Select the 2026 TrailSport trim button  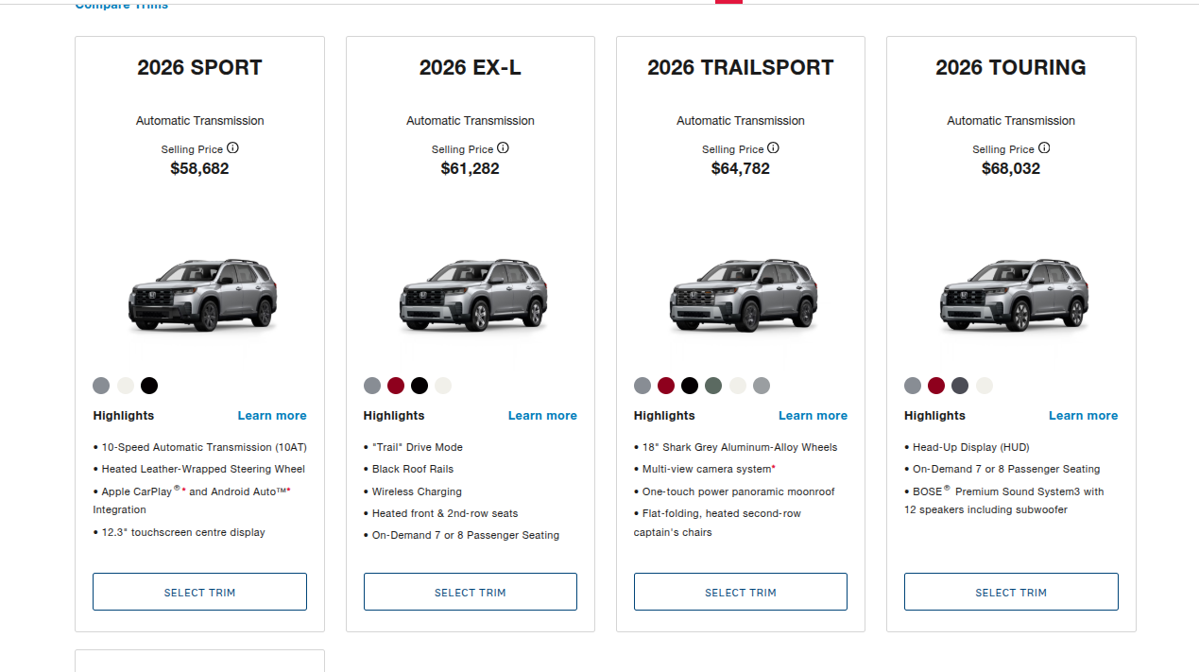click(x=740, y=593)
